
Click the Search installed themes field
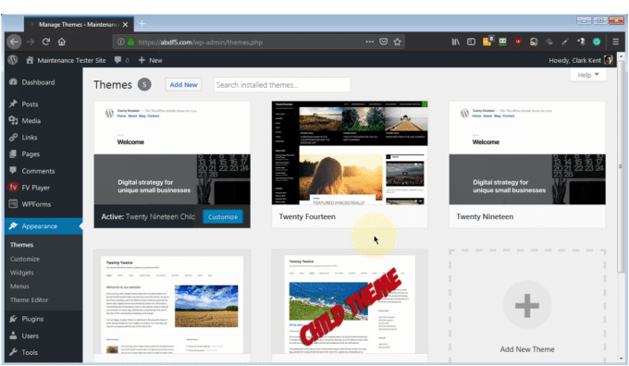281,85
